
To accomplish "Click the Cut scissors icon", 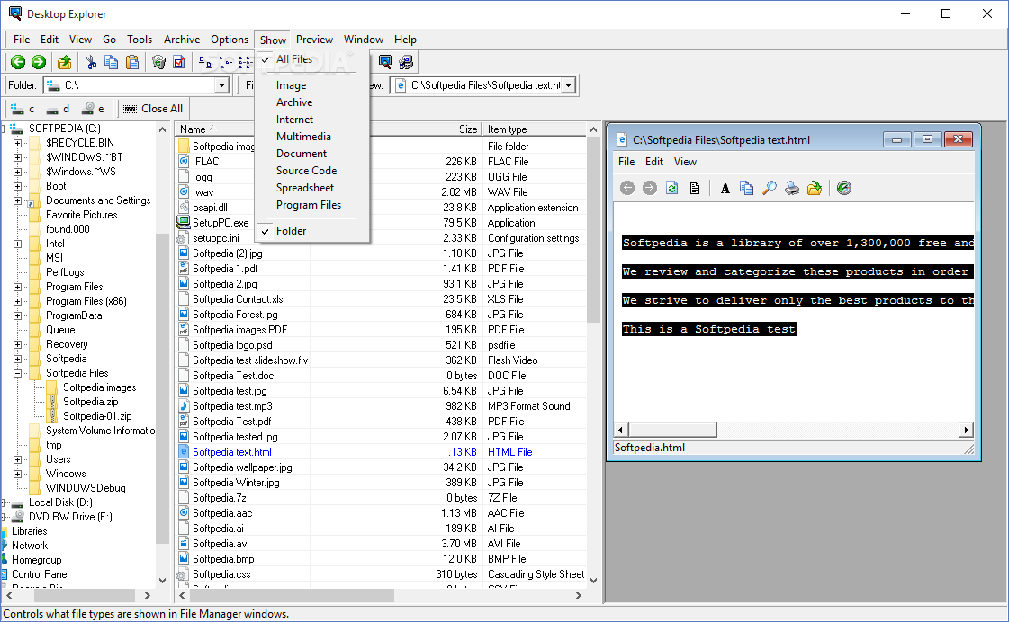I will click(91, 62).
